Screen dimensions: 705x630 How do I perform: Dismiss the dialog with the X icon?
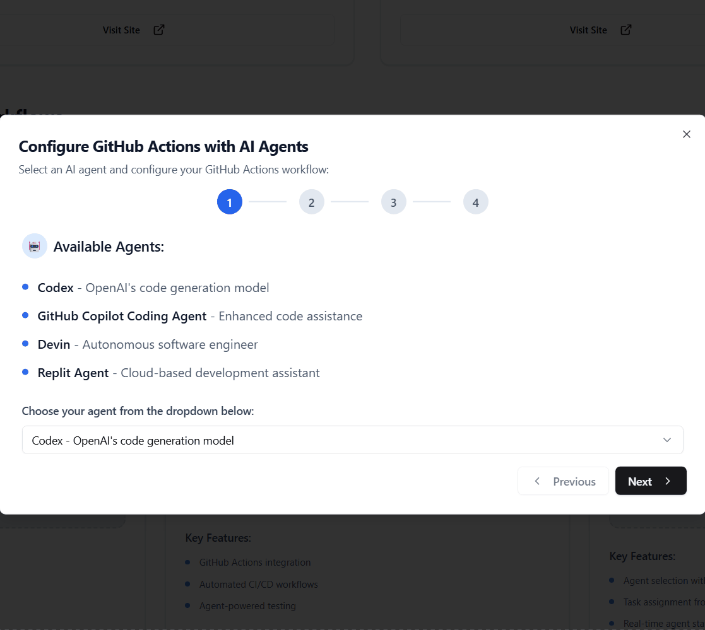687,134
